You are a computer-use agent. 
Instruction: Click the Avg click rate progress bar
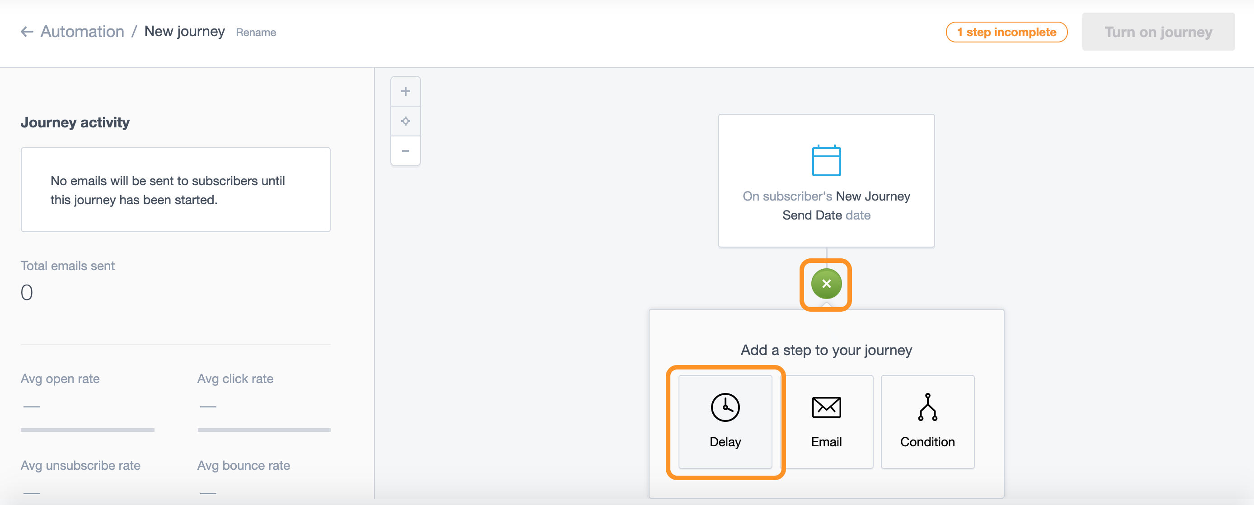coord(264,430)
